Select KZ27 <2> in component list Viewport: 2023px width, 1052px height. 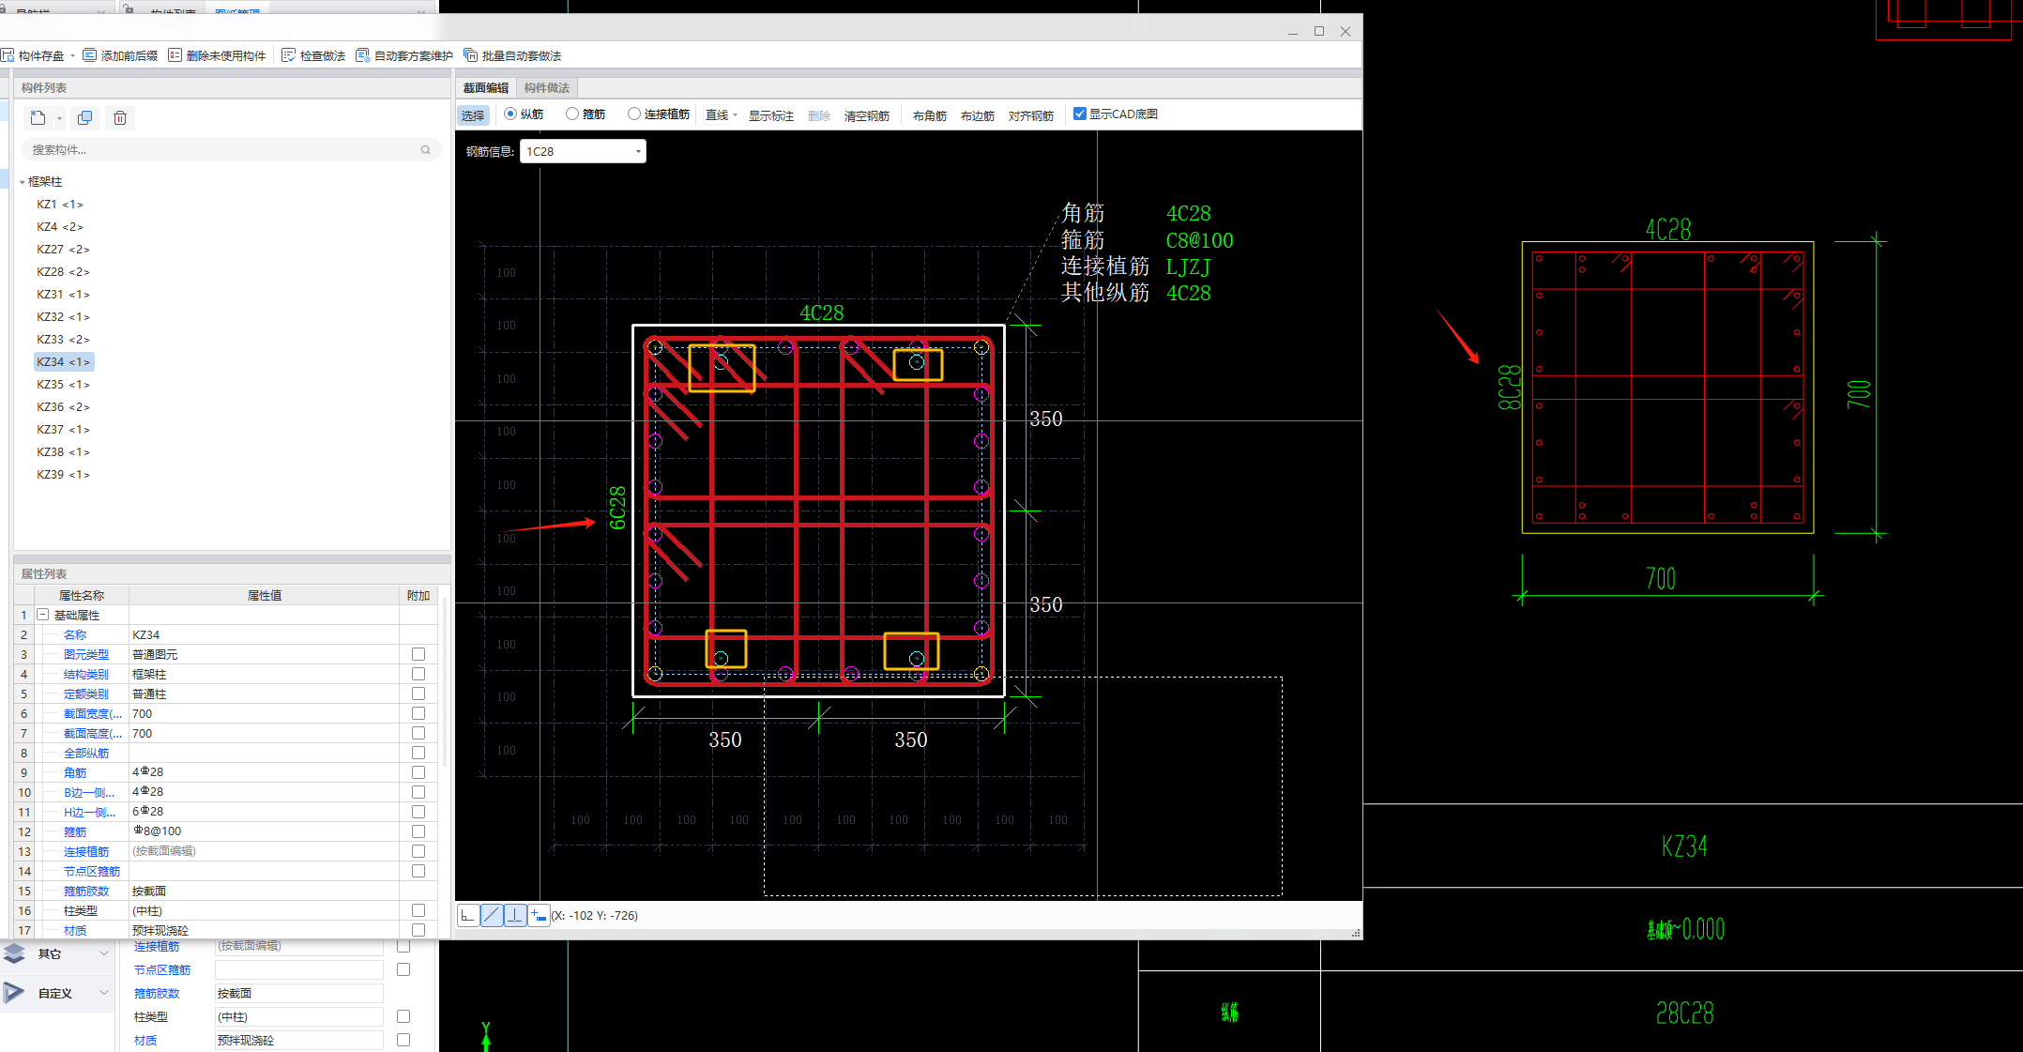click(x=64, y=249)
